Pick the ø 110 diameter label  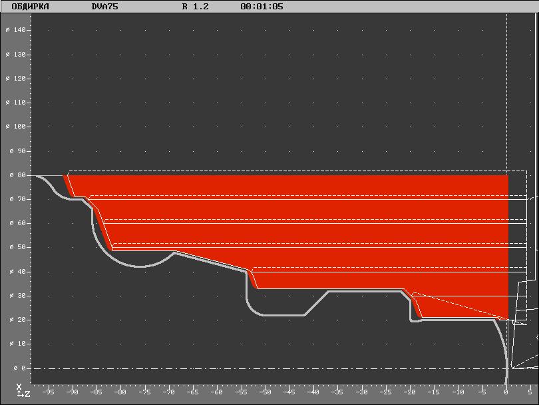click(x=16, y=103)
